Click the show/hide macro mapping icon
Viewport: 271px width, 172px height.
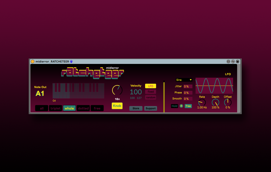click(x=228, y=61)
